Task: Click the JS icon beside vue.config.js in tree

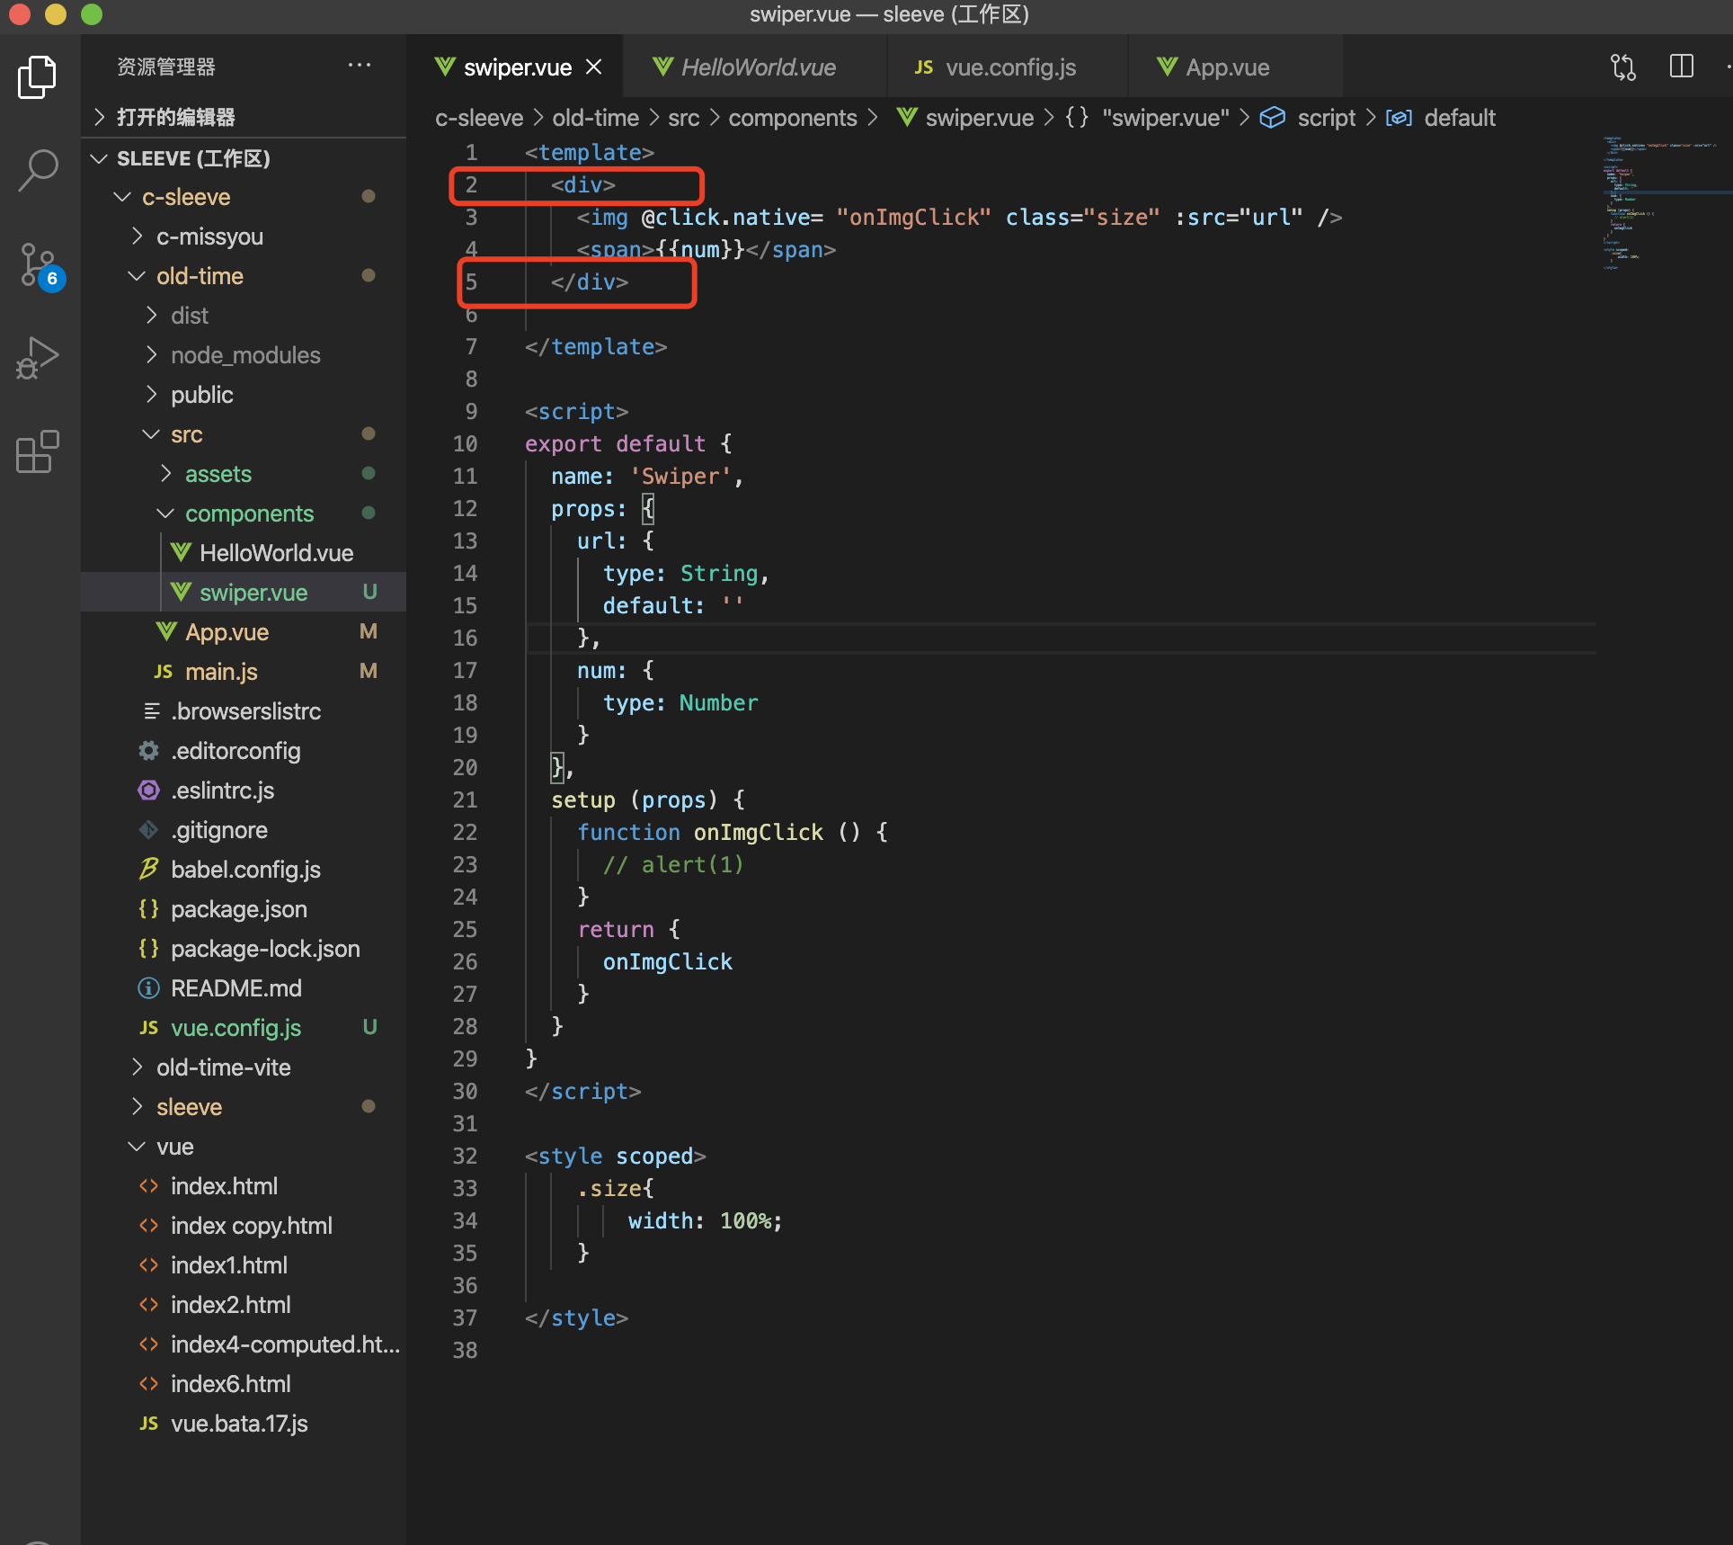Action: click(x=148, y=1027)
